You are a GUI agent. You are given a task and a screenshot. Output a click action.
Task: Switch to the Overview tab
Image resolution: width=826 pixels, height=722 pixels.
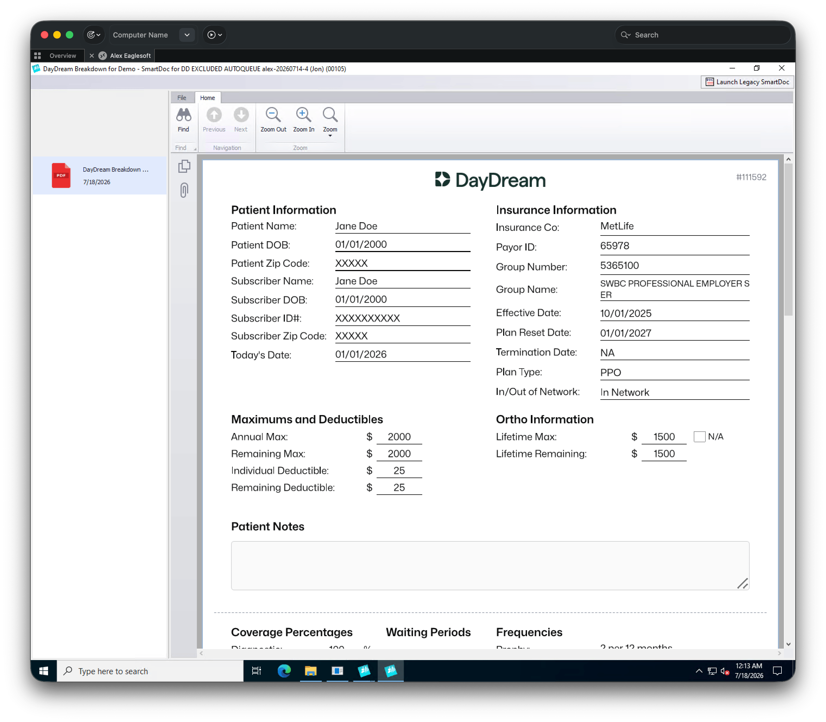(62, 56)
